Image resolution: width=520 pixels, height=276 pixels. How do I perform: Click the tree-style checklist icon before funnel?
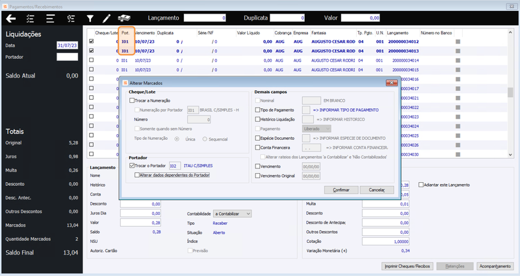(71, 19)
